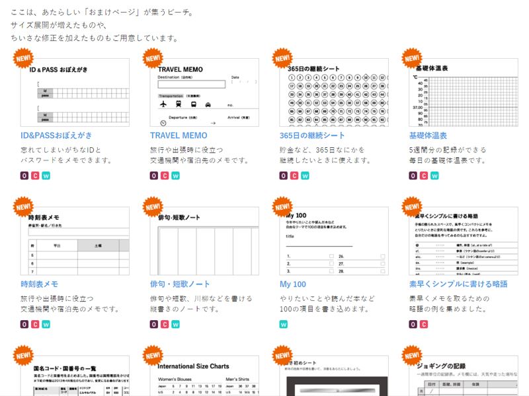
Task: Select the O icon under TRAVEL MEMO
Action: point(154,176)
